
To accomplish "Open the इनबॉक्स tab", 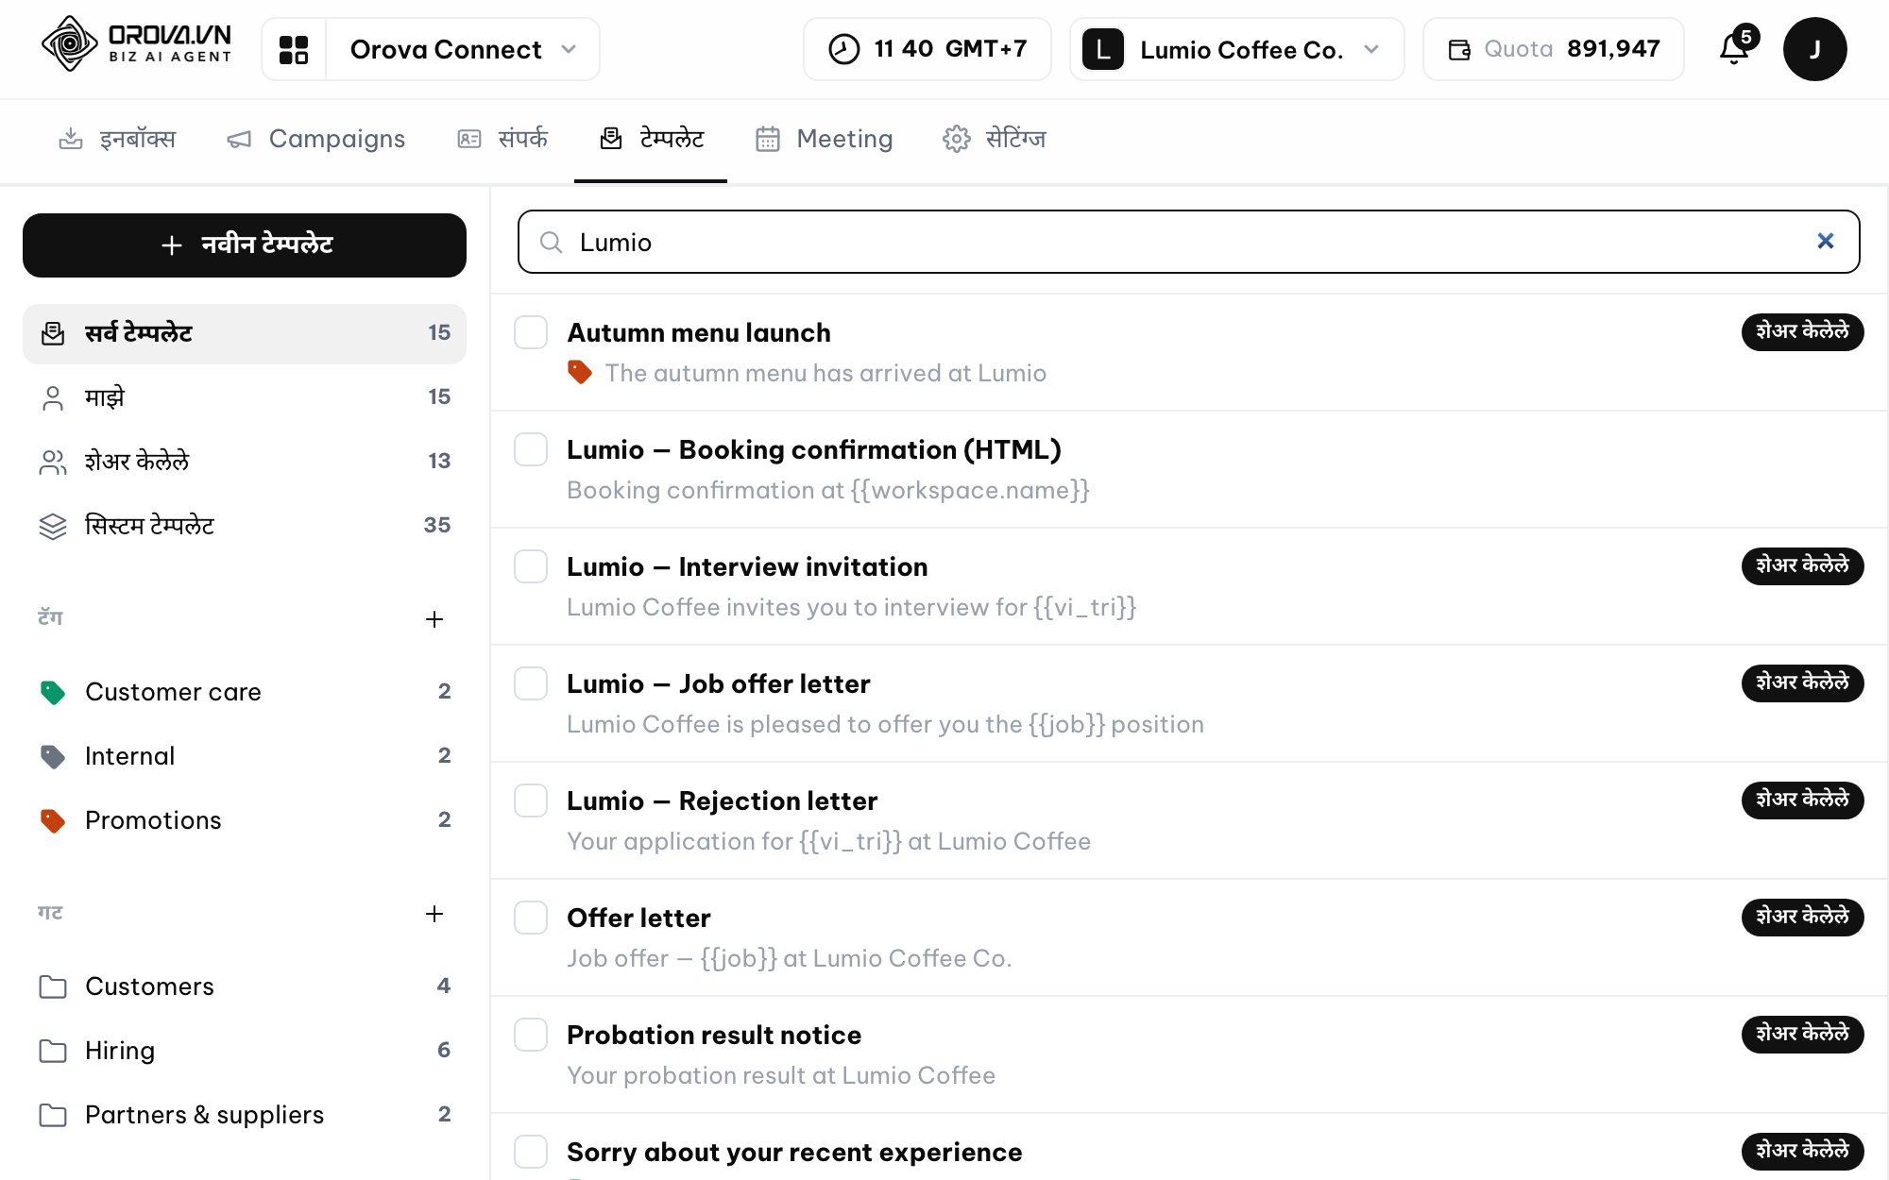I will pyautogui.click(x=117, y=139).
